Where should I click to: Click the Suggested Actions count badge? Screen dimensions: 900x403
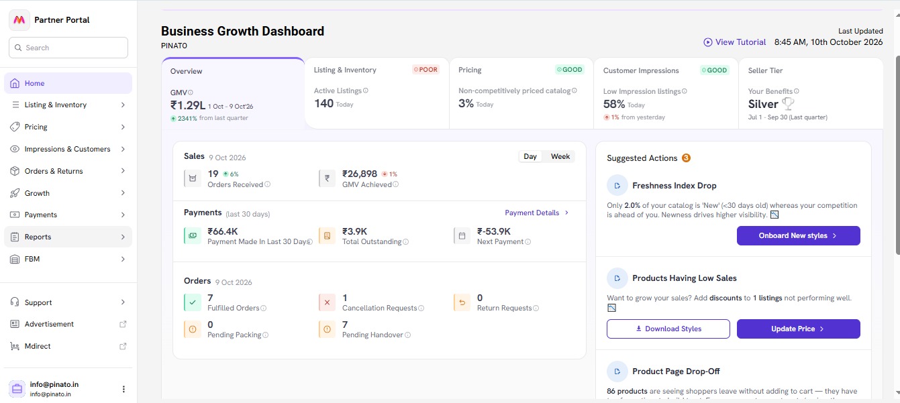coord(686,158)
